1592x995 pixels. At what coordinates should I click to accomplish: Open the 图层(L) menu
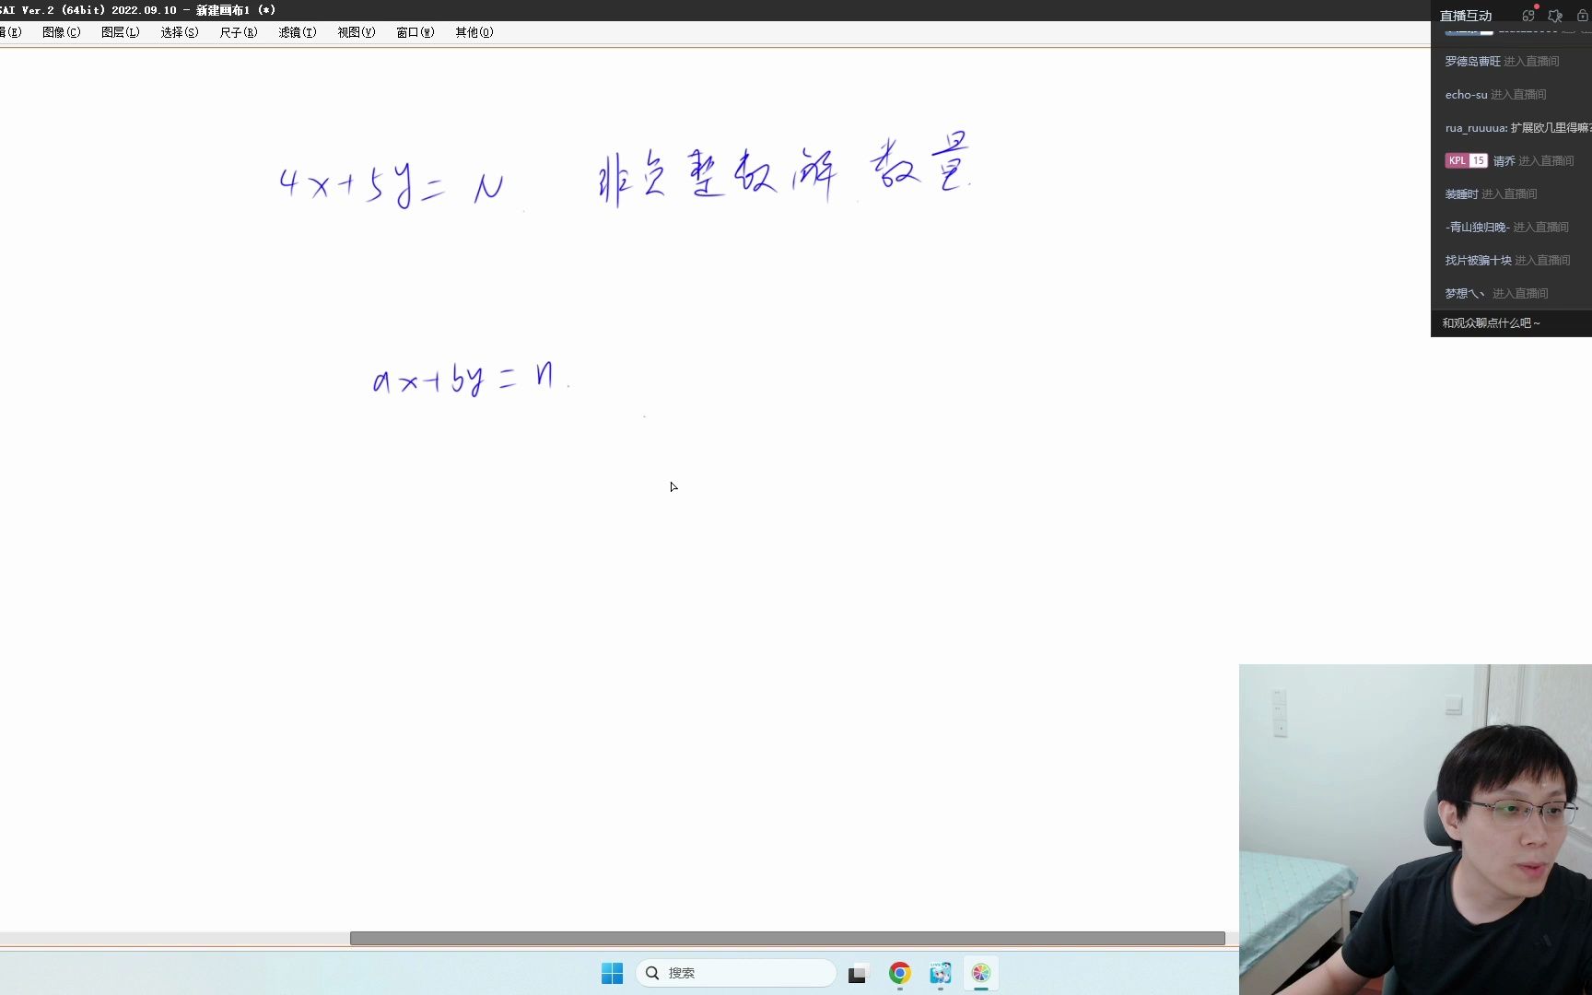tap(120, 32)
